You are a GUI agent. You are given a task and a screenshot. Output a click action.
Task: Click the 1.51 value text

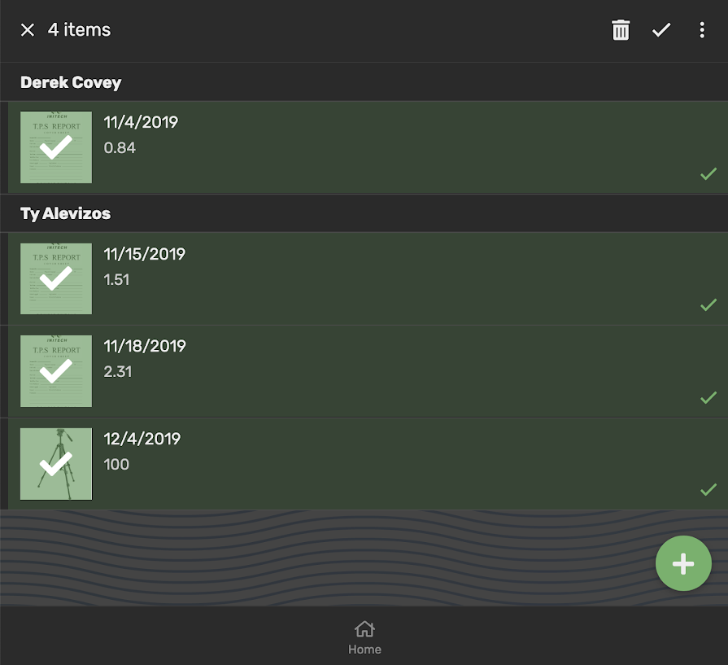click(x=116, y=280)
